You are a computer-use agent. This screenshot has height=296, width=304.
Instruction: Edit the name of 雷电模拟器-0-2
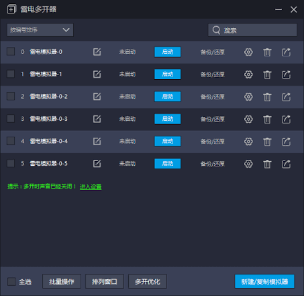click(x=97, y=97)
